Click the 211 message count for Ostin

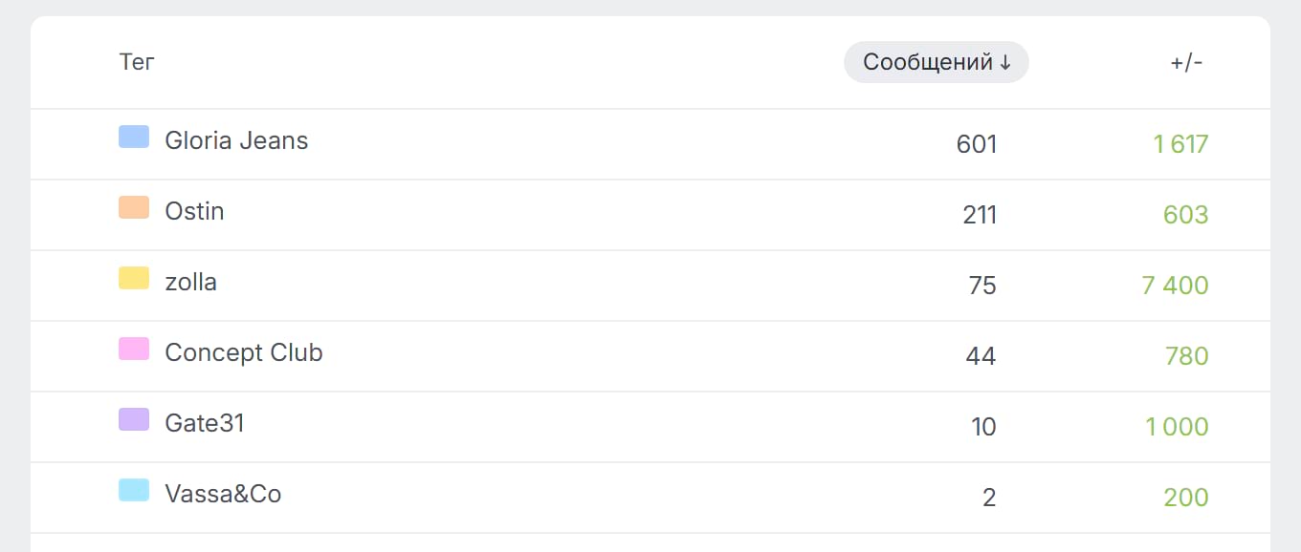980,215
